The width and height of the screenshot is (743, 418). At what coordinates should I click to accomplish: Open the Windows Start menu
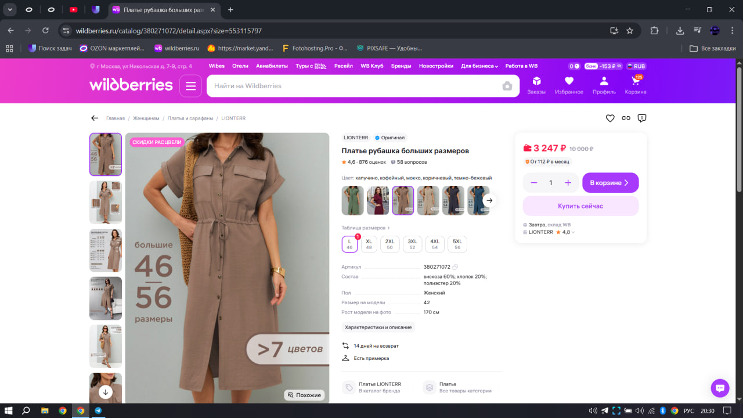tap(9, 410)
